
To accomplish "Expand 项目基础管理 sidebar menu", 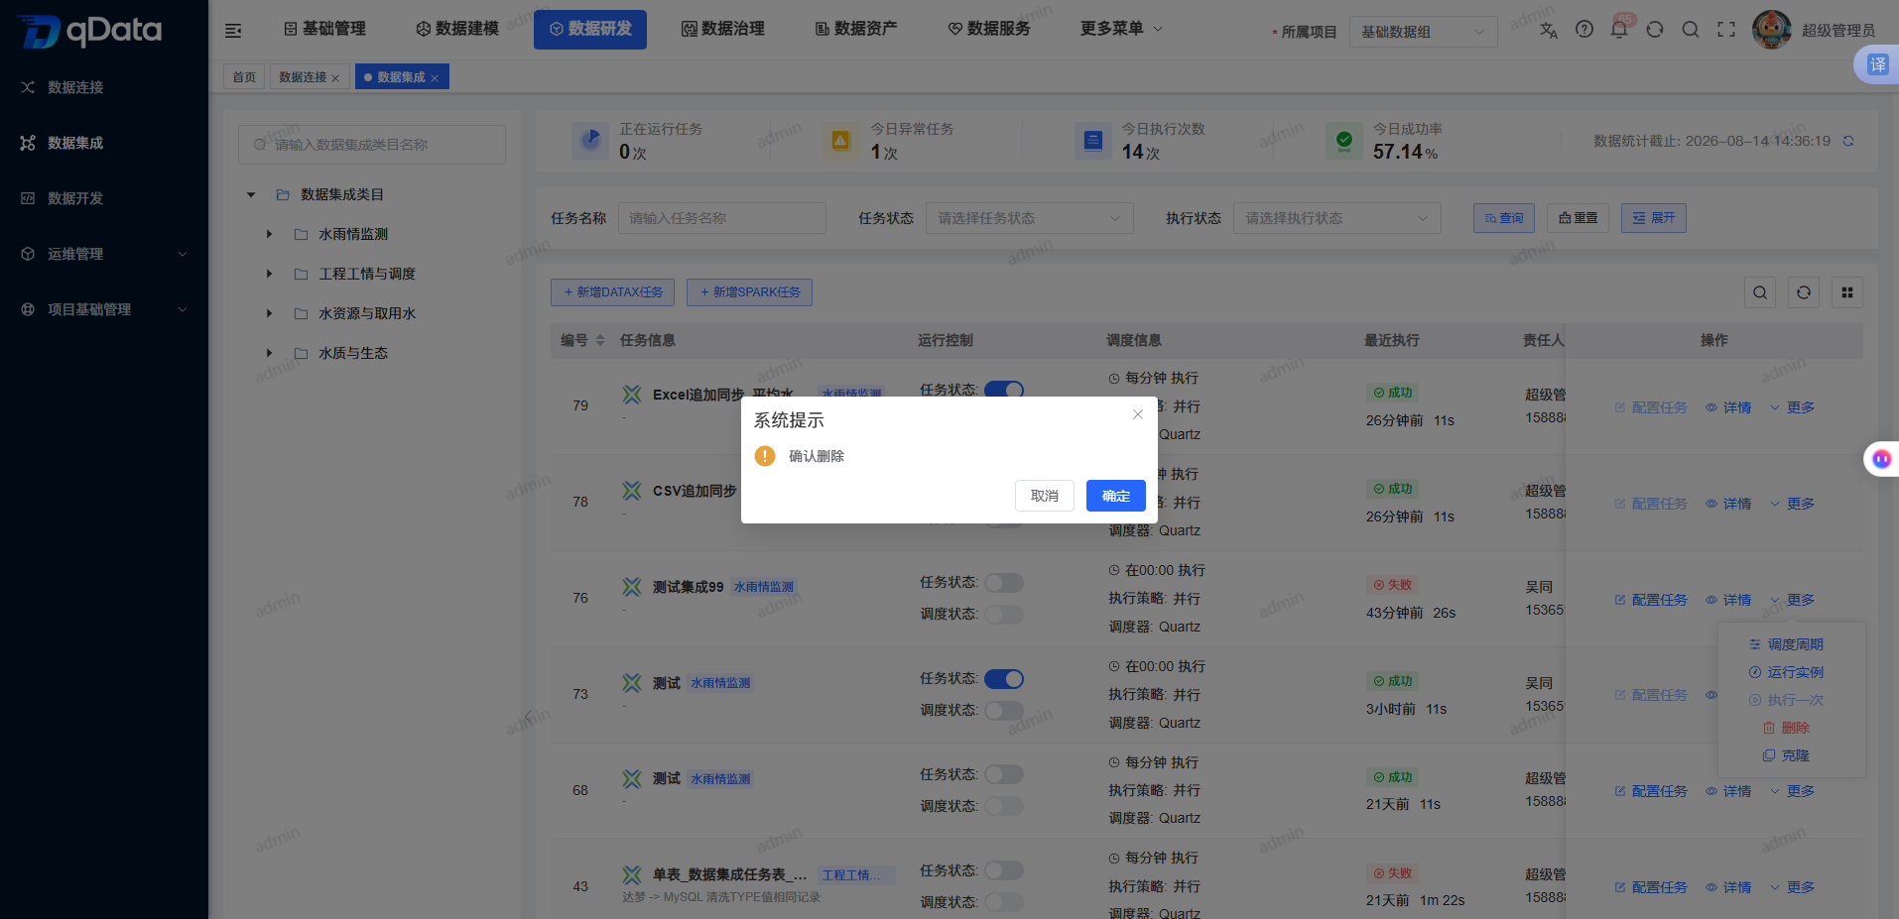I will (x=104, y=309).
